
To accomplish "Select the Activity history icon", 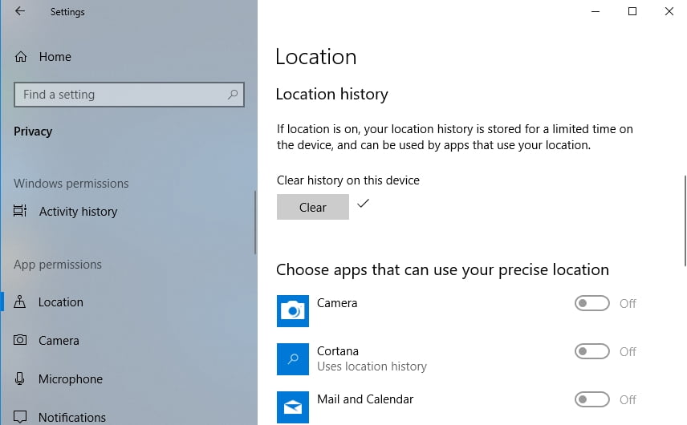I will coord(20,211).
